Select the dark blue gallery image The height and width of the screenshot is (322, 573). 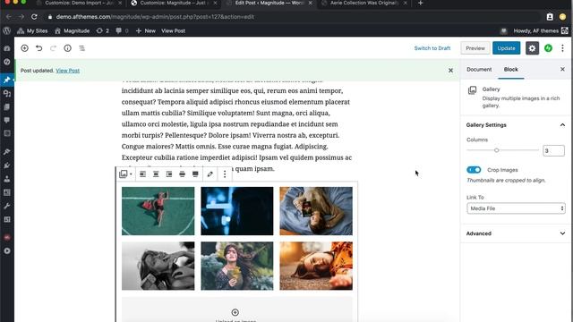click(x=236, y=211)
